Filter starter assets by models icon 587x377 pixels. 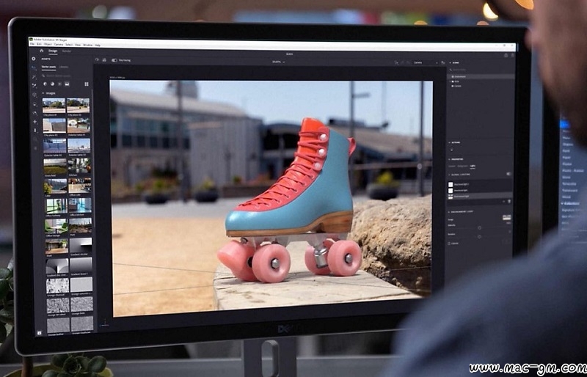click(45, 84)
